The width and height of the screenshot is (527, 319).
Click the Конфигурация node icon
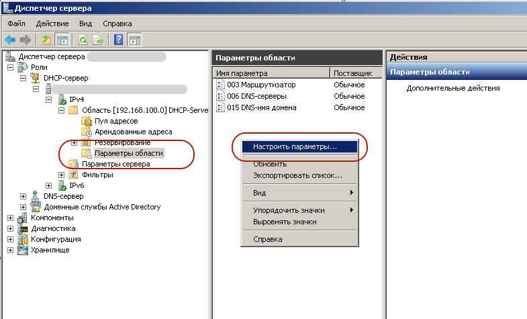(23, 239)
